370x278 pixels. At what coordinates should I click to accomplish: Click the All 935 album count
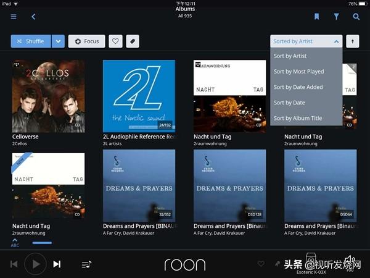[185, 16]
